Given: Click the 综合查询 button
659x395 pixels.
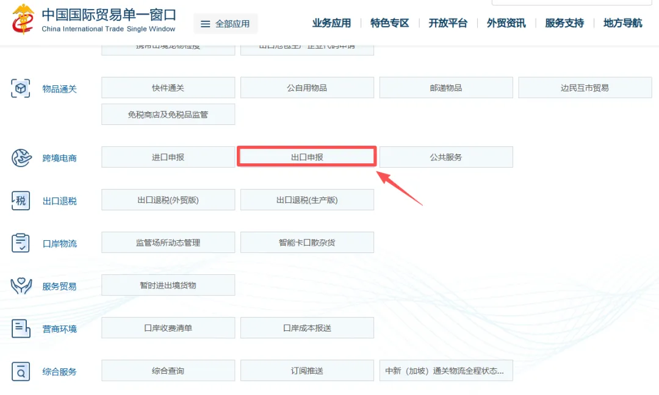Looking at the screenshot, I should click(168, 370).
